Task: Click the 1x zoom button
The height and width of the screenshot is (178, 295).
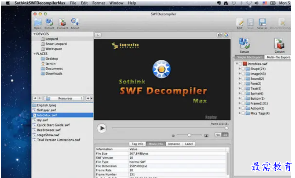Action: point(218,135)
